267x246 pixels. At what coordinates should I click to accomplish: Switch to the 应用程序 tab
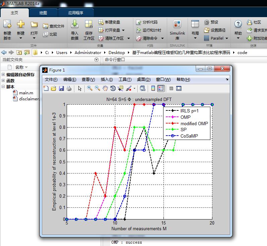pyautogui.click(x=76, y=13)
